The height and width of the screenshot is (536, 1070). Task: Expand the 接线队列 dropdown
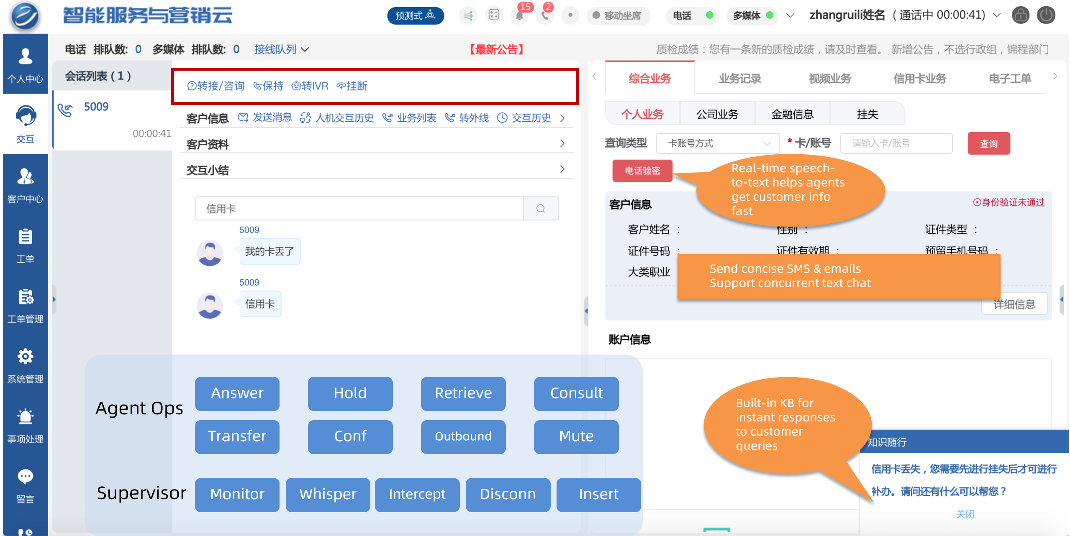coord(282,49)
